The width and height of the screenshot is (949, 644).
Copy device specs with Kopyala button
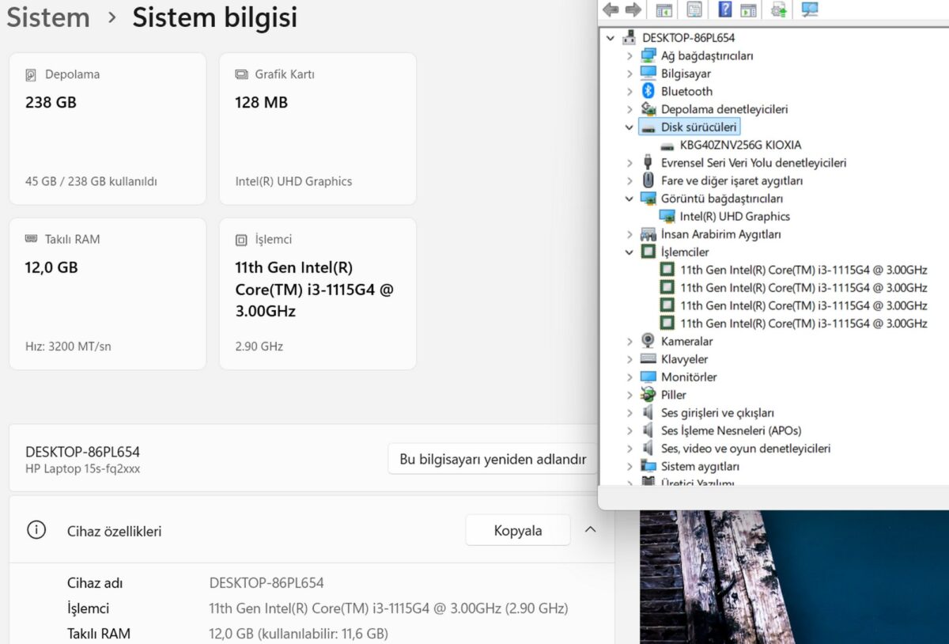[x=518, y=530]
